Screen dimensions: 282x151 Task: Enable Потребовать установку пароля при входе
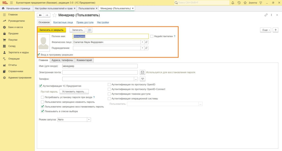pos(42,97)
